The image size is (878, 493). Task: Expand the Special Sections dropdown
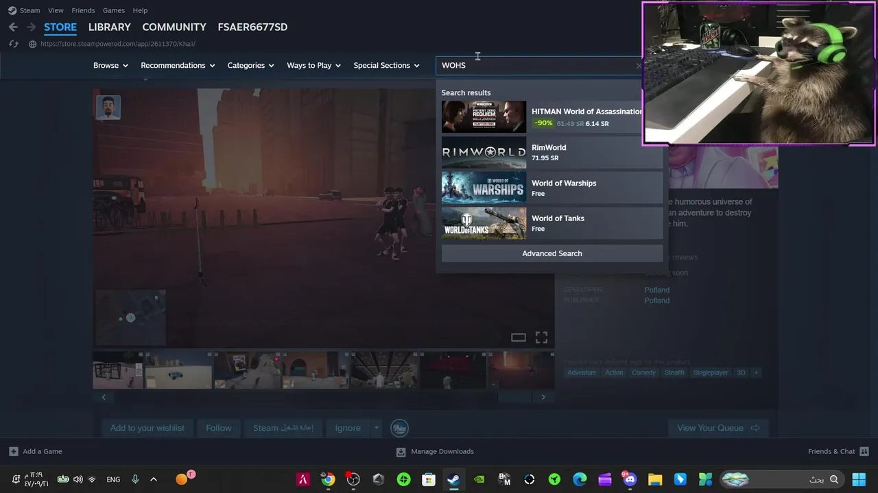point(386,65)
